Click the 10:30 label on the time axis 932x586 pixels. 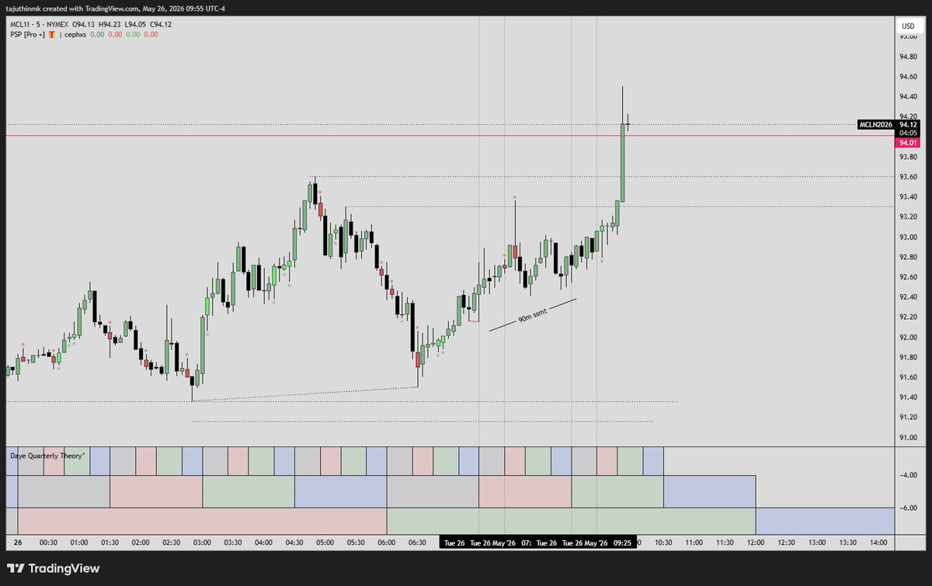click(662, 543)
